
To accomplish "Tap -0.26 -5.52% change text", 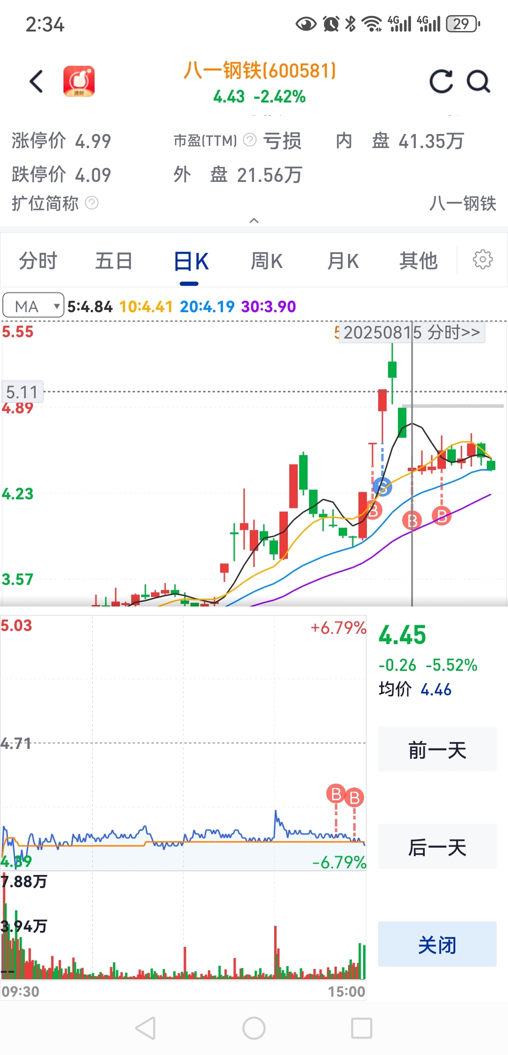I will point(428,665).
